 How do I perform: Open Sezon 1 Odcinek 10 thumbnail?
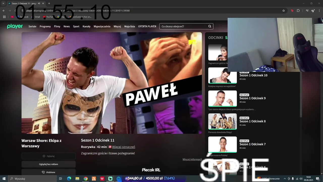click(222, 75)
